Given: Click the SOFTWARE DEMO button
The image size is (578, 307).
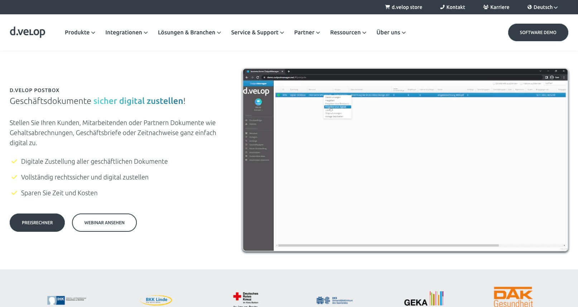Looking at the screenshot, I should coord(538,32).
